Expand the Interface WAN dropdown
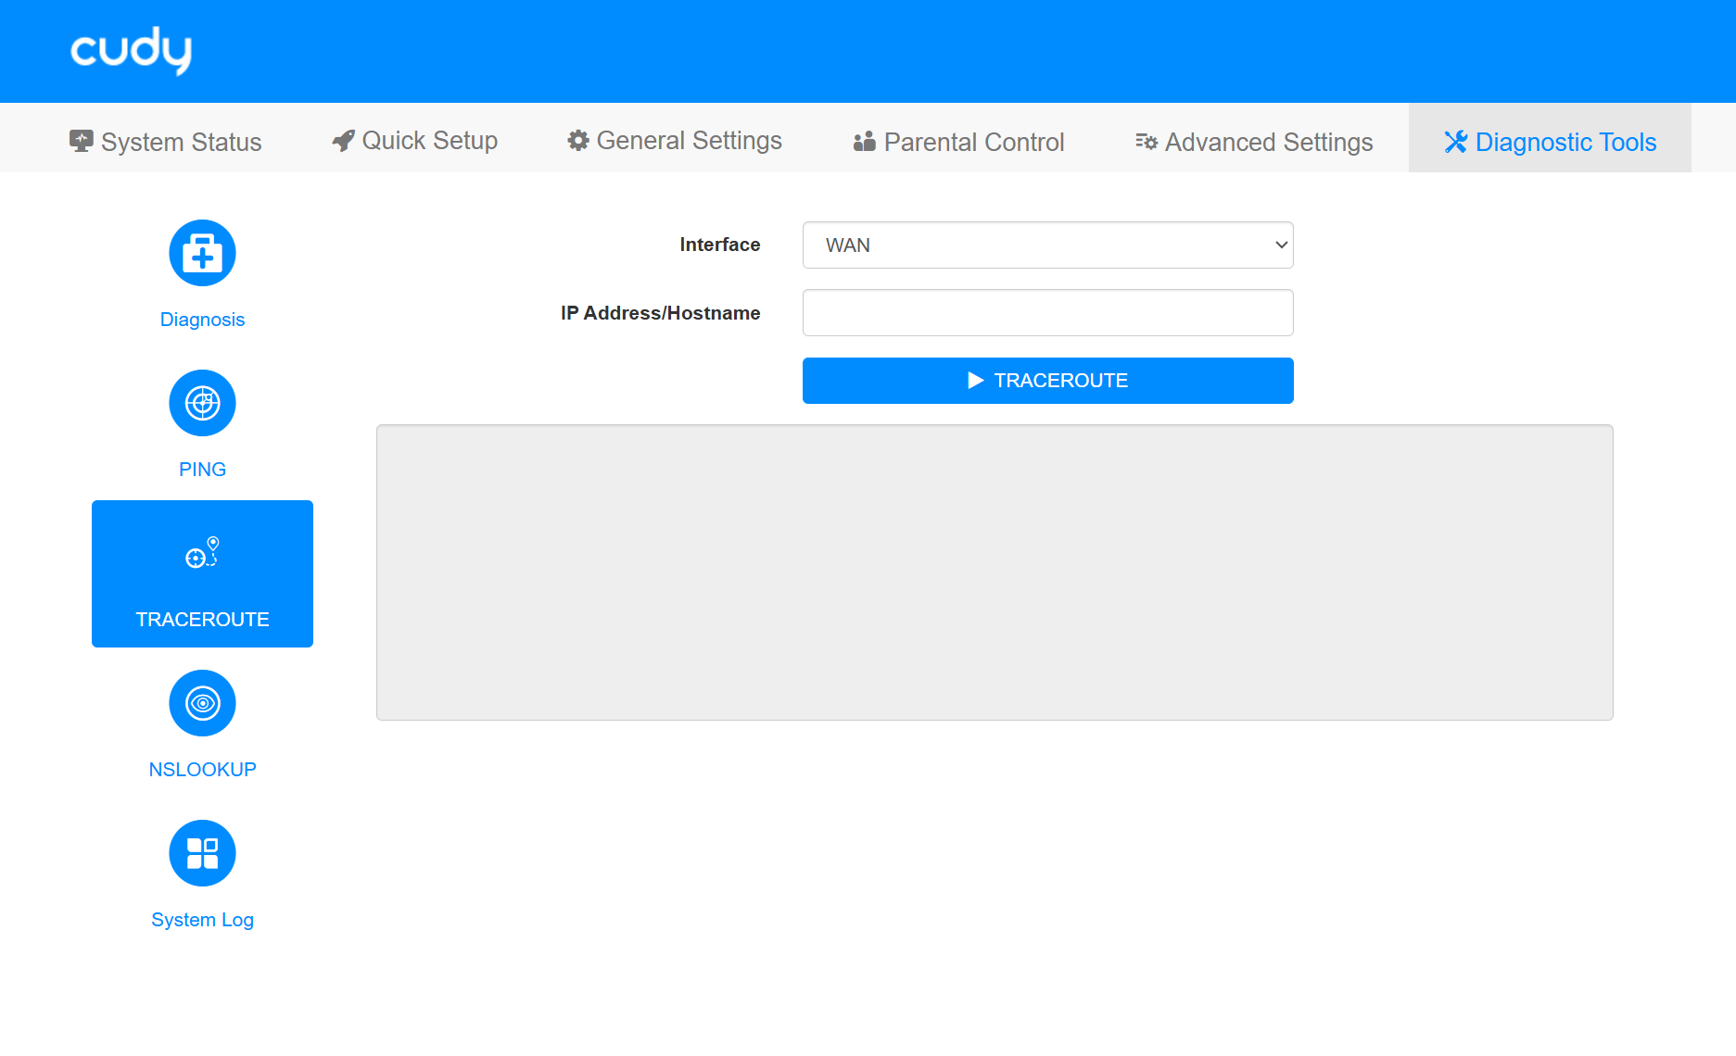 1047,245
